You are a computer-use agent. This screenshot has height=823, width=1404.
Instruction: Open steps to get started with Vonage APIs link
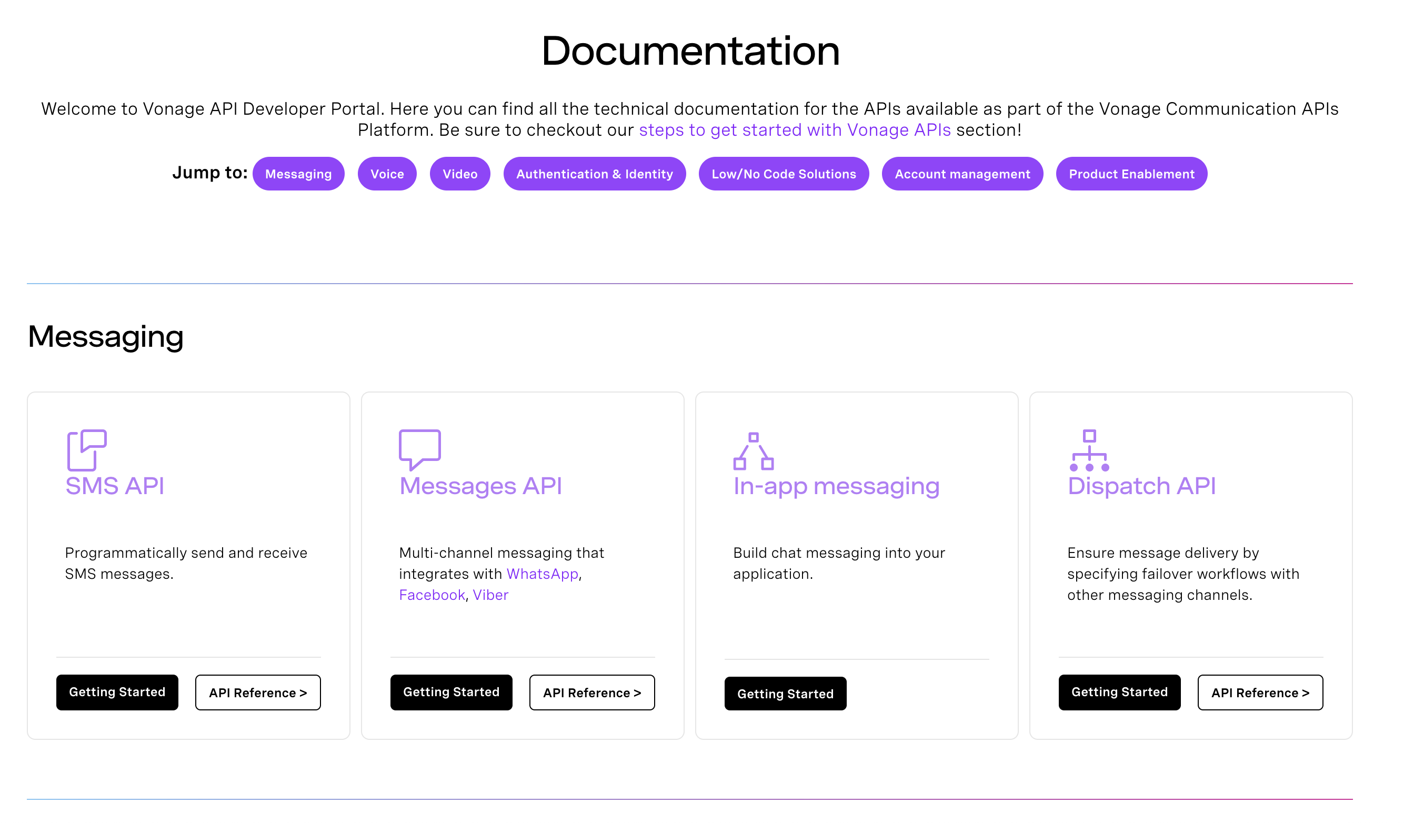[795, 130]
